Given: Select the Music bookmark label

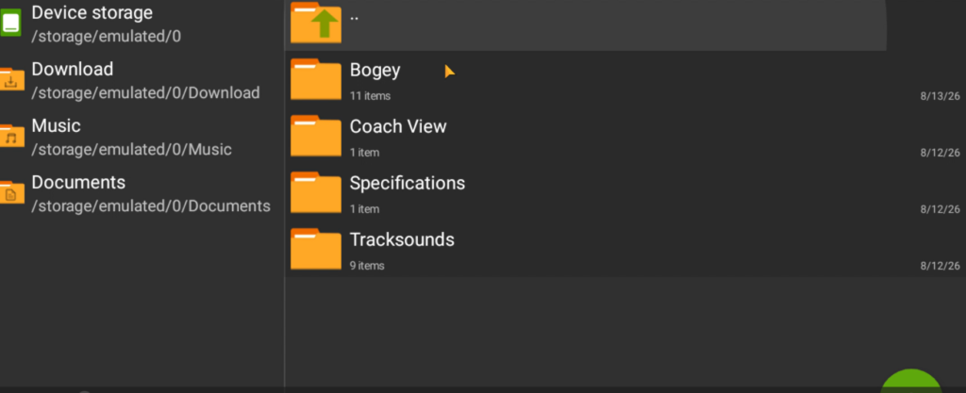Looking at the screenshot, I should click(x=56, y=125).
